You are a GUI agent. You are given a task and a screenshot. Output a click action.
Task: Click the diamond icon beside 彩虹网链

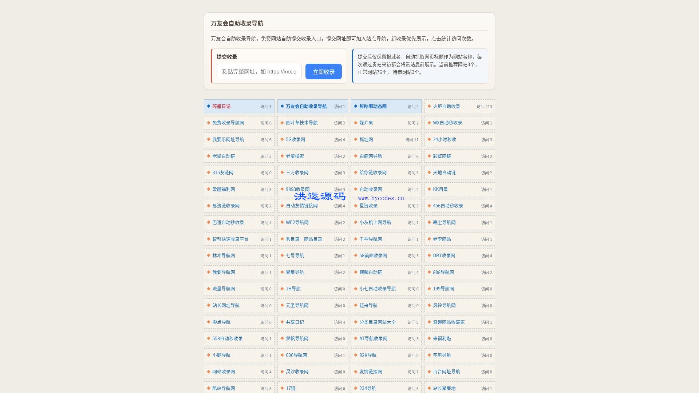(x=429, y=156)
